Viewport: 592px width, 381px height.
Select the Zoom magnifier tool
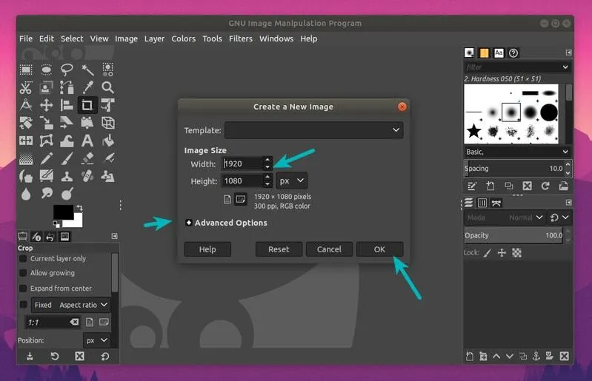[108, 87]
